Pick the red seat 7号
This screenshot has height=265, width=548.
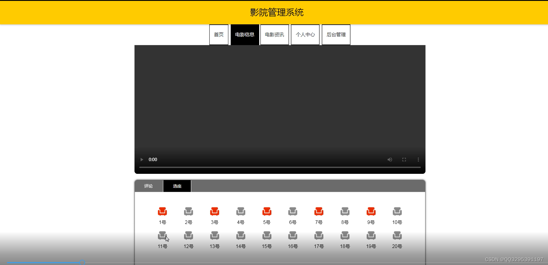pyautogui.click(x=319, y=211)
